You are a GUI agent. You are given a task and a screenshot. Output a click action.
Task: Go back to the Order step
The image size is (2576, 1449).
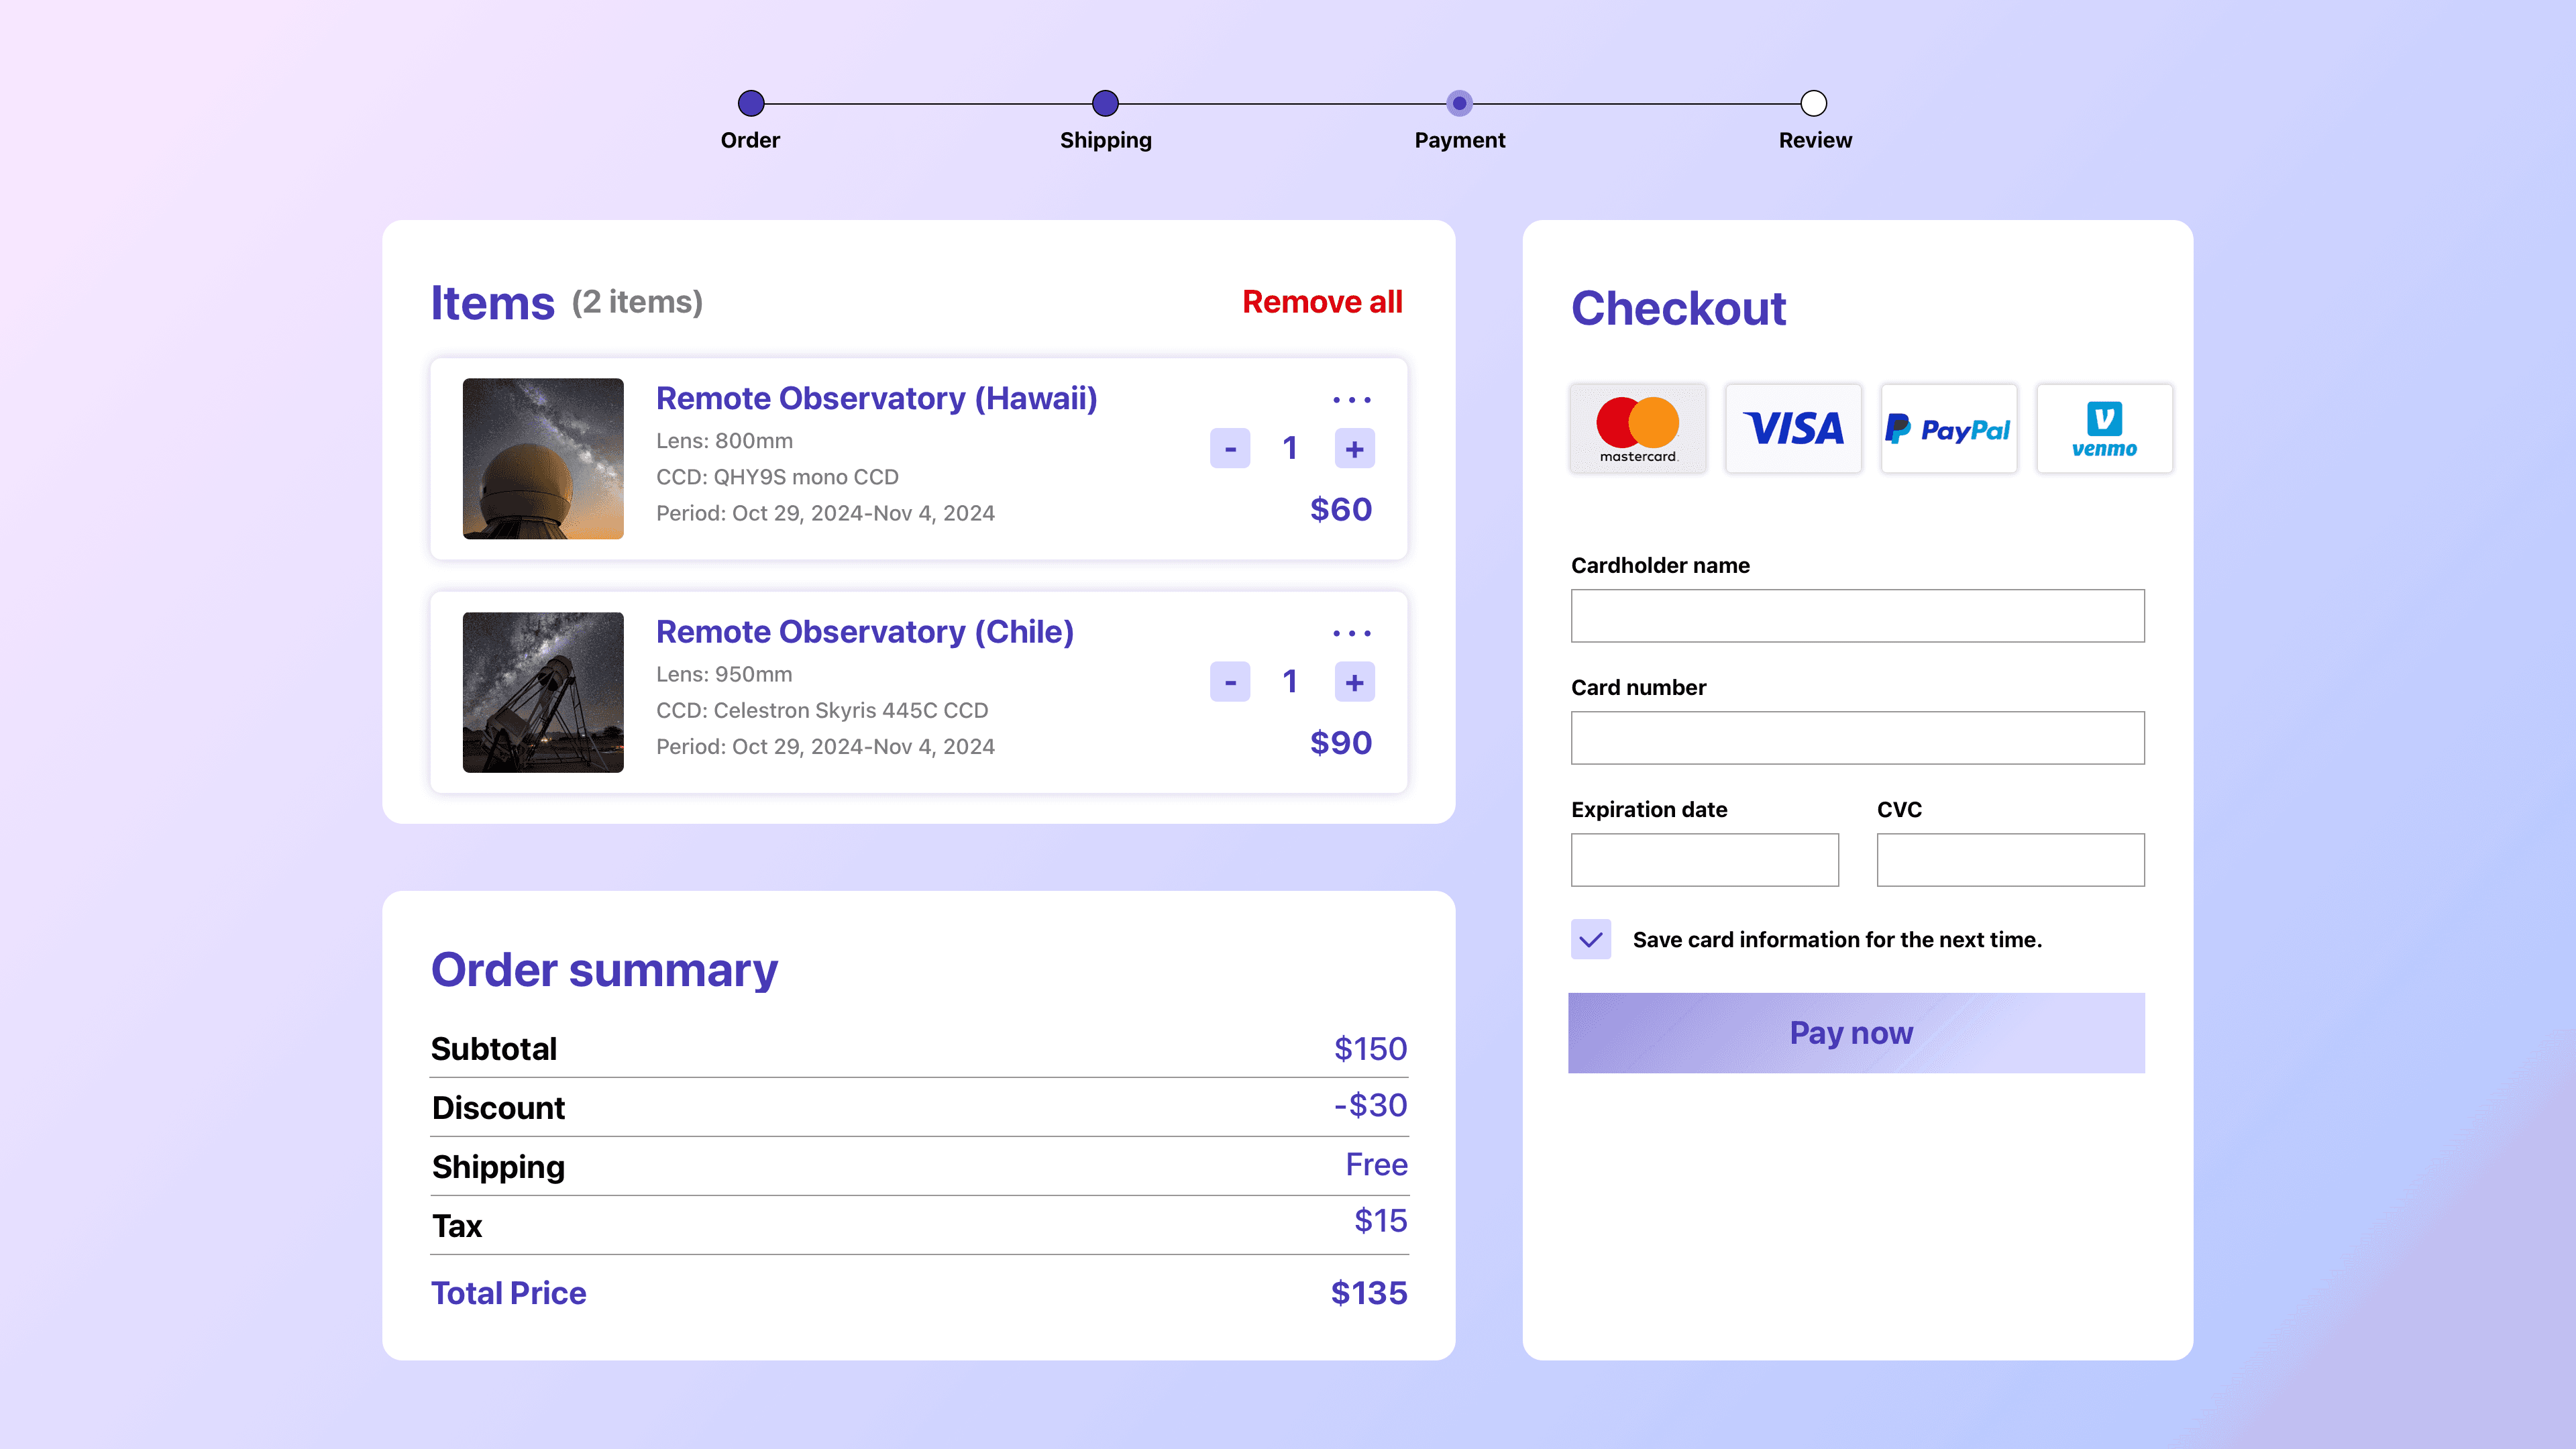click(751, 103)
